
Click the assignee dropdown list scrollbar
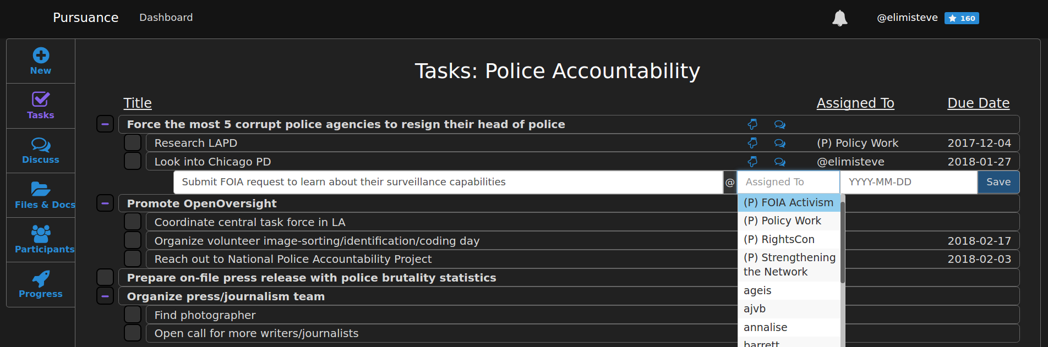tap(843, 242)
